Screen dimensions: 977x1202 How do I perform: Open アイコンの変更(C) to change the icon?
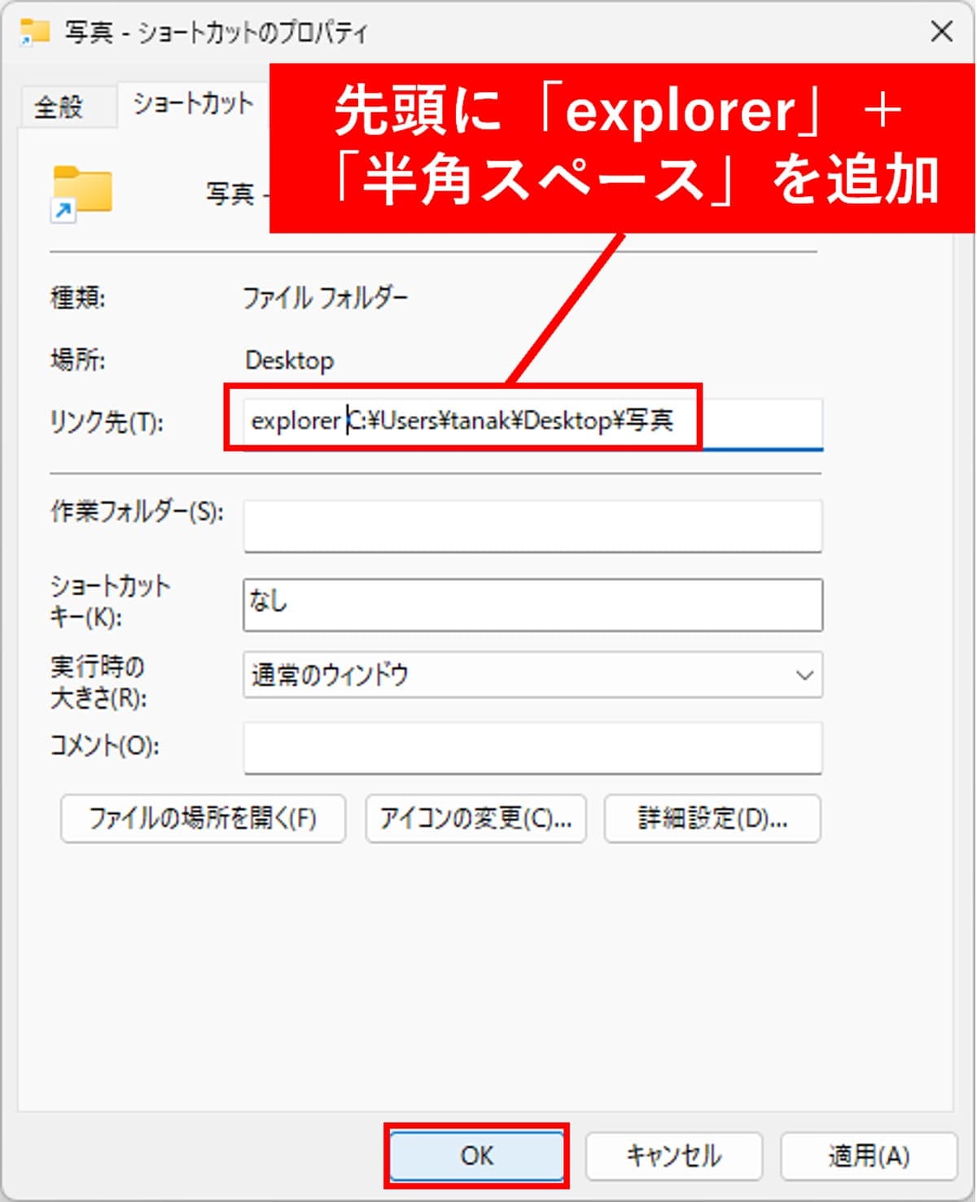[x=475, y=819]
